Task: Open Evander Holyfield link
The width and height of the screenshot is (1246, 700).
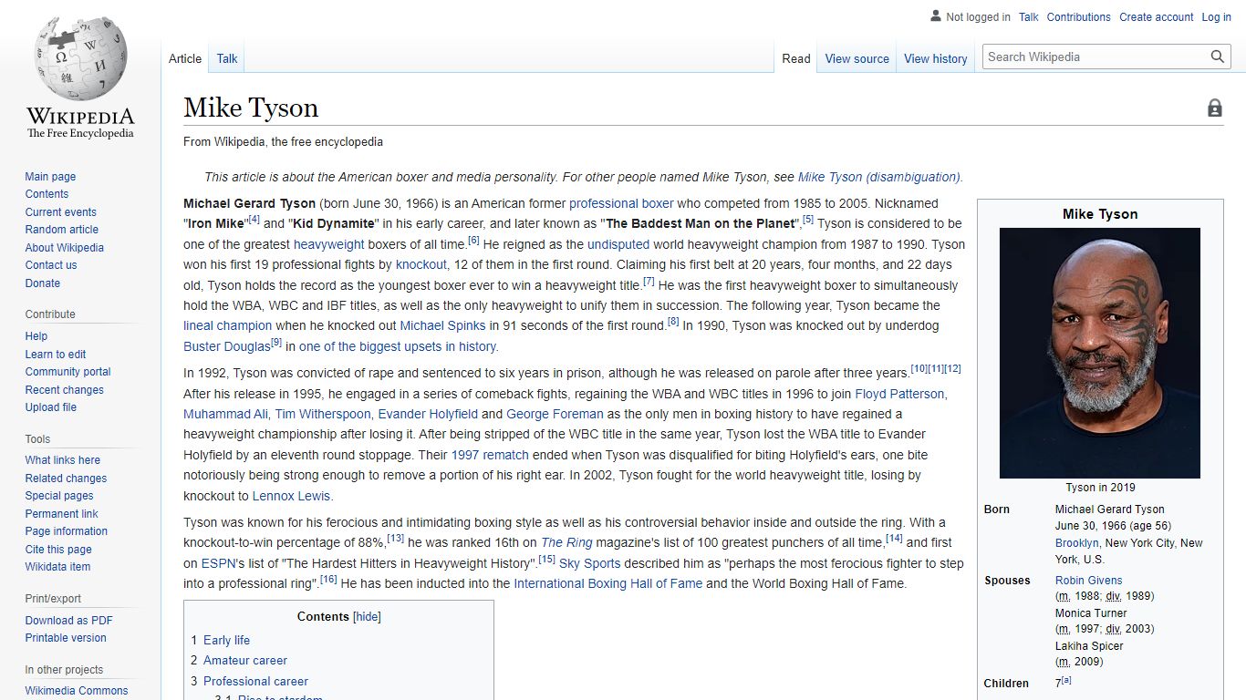Action: coord(428,414)
